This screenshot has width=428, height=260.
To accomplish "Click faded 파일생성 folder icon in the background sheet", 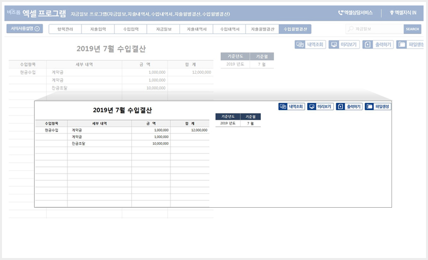I will coord(401,44).
